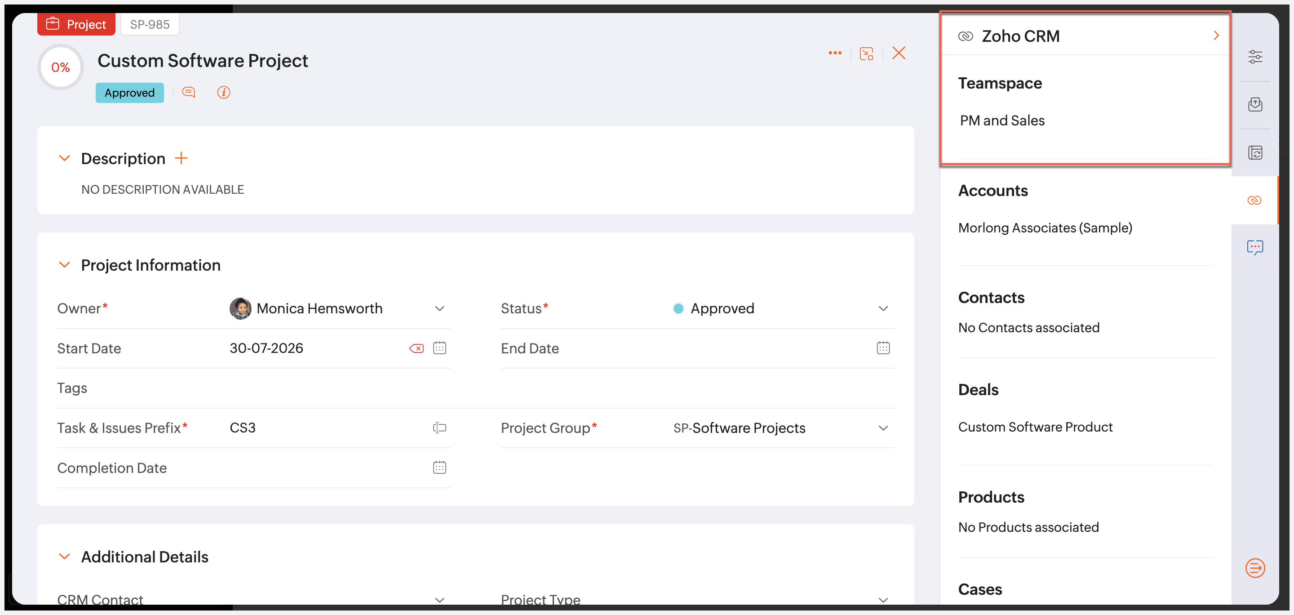Image resolution: width=1294 pixels, height=615 pixels.
Task: Open the settings sliders icon in sidebar
Action: (1255, 57)
